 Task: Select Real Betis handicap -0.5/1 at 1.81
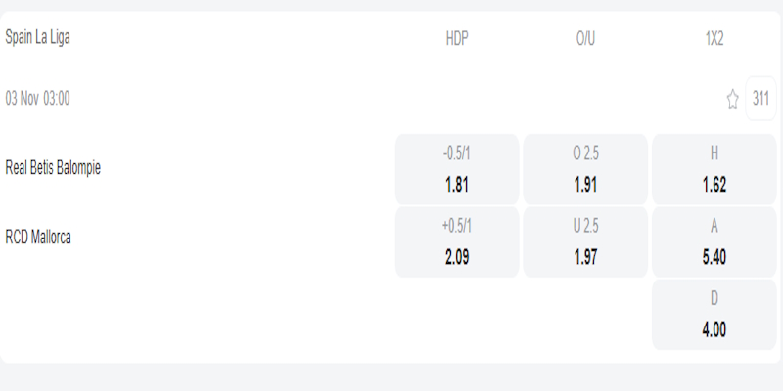point(457,169)
